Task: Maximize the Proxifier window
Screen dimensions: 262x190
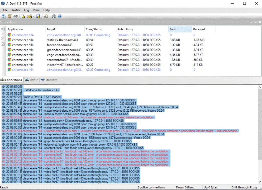Action: pos(245,3)
